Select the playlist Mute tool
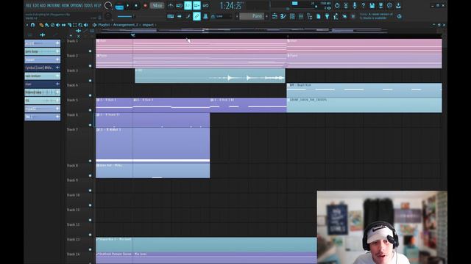The image size is (471, 264). pyautogui.click(x=58, y=25)
